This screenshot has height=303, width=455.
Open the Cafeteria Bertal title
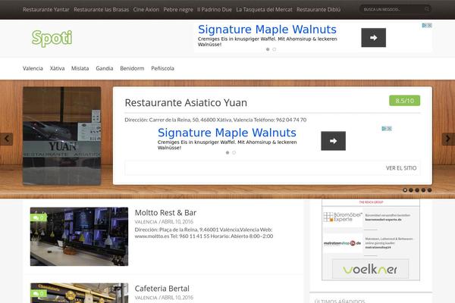click(x=162, y=289)
